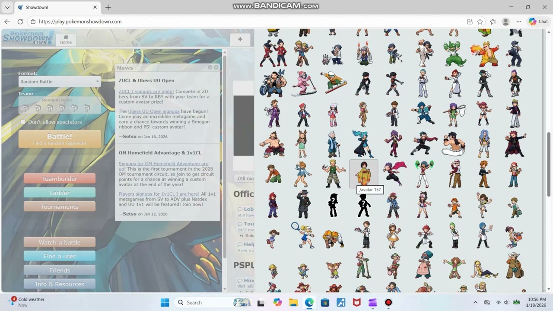Open the Teambuilder
Screen dimensions: 553x311
point(60,179)
